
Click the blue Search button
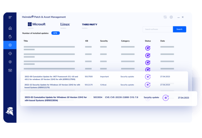(179, 29)
